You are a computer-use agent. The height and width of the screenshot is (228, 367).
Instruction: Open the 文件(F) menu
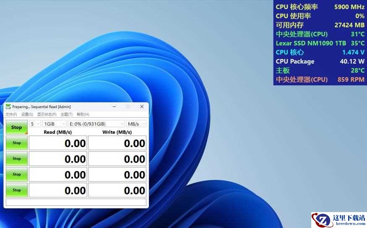point(11,114)
